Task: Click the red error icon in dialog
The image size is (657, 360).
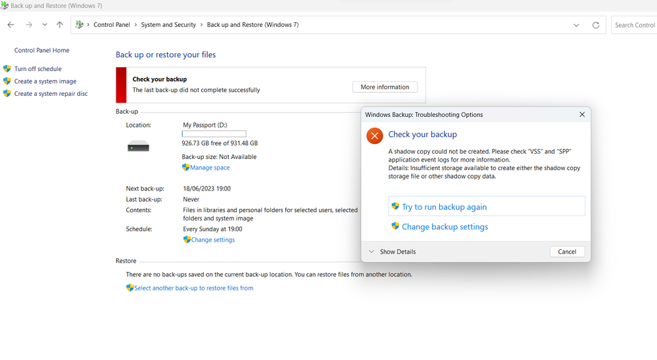Action: click(x=375, y=135)
